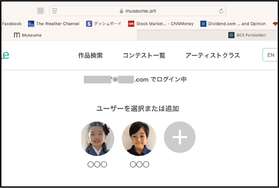Open the ダッシュボード bookmark
Image resolution: width=279 pixels, height=188 pixels.
pyautogui.click(x=108, y=24)
